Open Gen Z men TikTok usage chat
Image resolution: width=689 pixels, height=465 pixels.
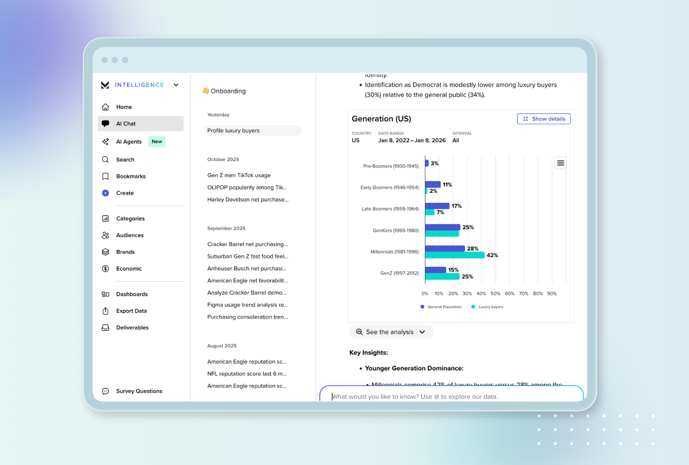pos(239,175)
